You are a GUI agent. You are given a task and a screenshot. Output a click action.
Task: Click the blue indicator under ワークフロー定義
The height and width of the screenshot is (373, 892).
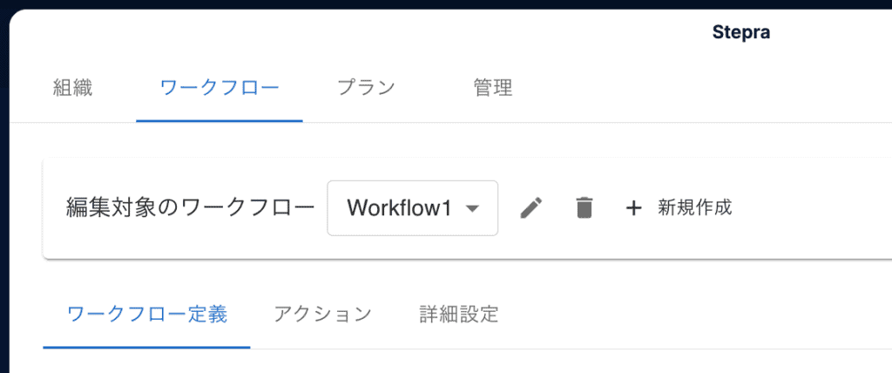tap(146, 348)
